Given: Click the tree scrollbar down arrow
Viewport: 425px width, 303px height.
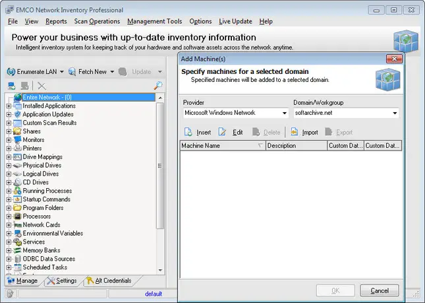Looking at the screenshot, I should click(x=160, y=270).
